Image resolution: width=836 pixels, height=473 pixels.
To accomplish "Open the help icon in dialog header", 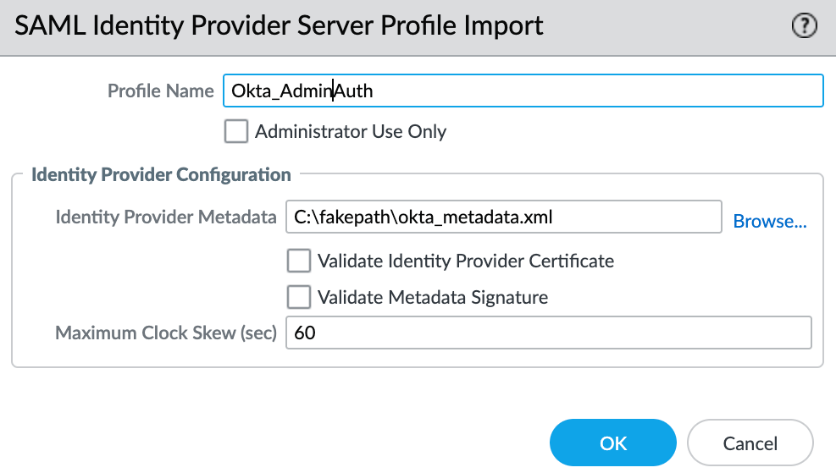I will [804, 25].
